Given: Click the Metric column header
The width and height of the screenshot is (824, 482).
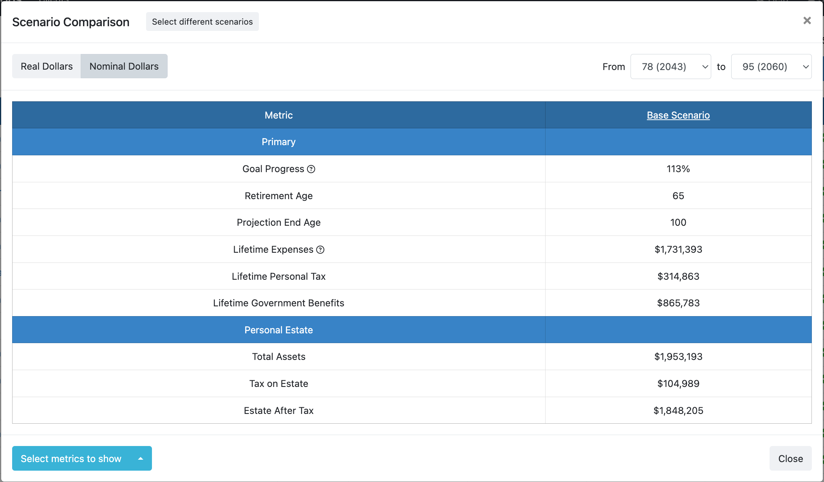Looking at the screenshot, I should click(x=278, y=115).
